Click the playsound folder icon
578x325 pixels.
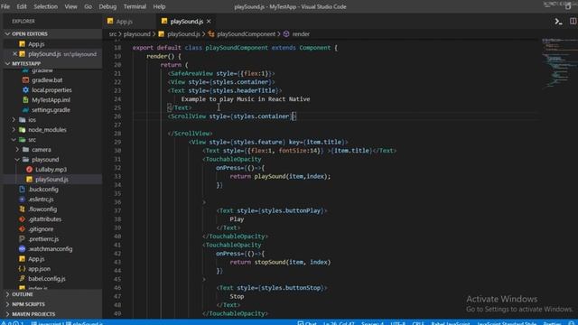[x=25, y=160]
